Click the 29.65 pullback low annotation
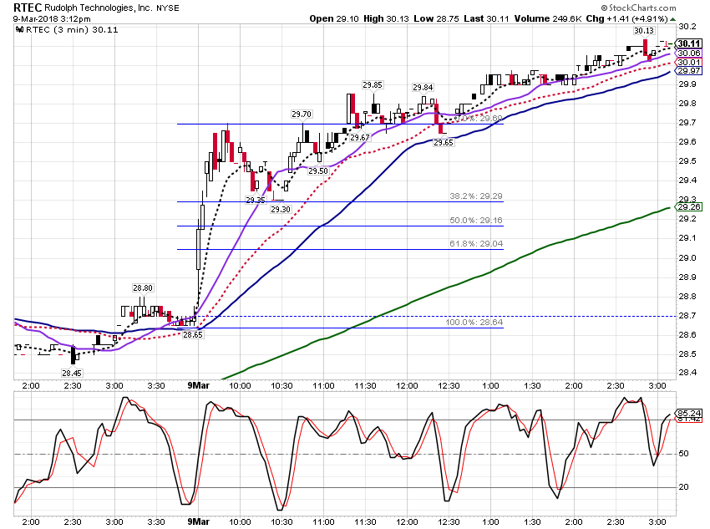The height and width of the screenshot is (529, 710). pyautogui.click(x=444, y=142)
